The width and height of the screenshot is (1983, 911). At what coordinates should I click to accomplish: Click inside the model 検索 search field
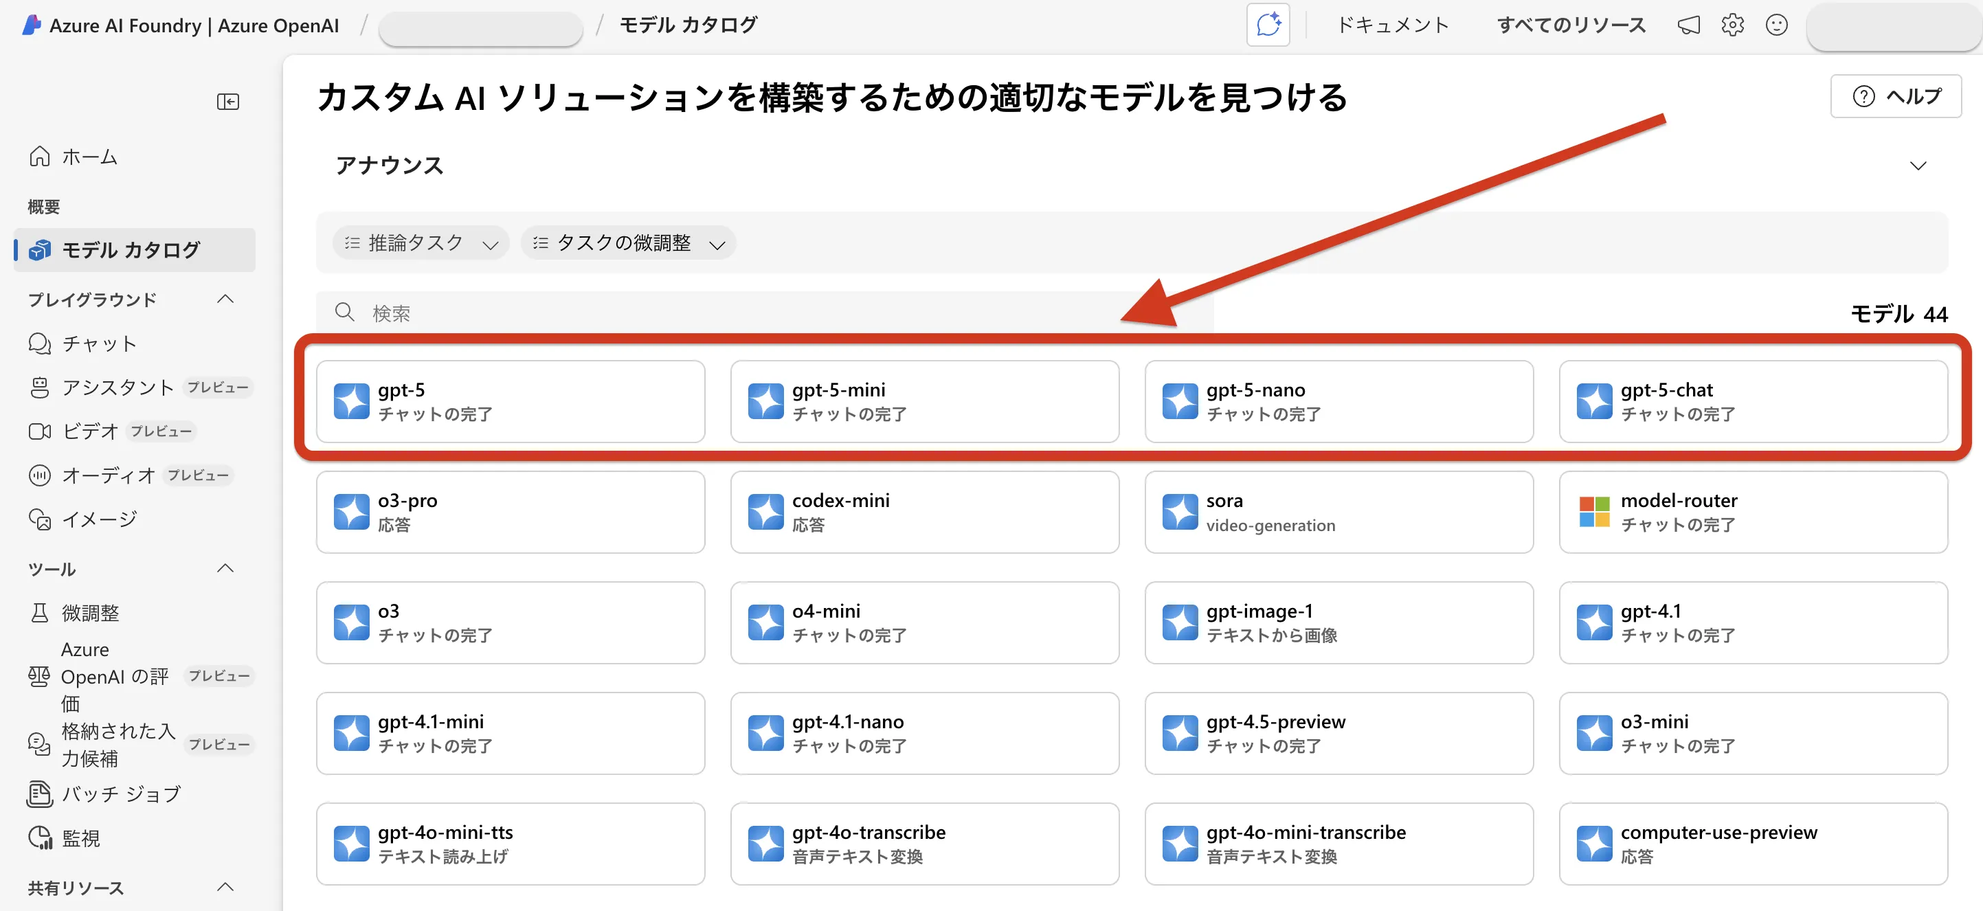(x=539, y=313)
